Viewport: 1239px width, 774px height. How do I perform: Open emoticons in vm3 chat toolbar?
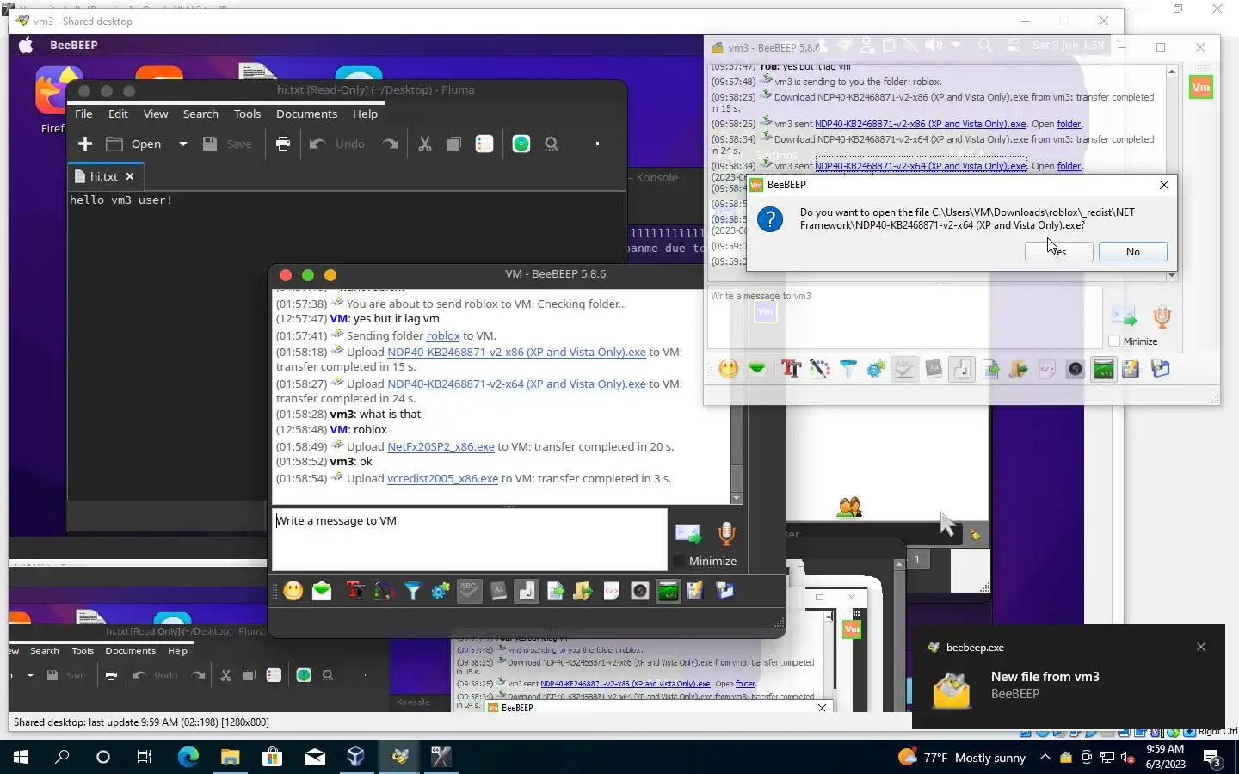point(729,369)
